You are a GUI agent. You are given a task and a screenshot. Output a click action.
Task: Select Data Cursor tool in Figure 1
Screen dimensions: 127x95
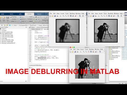(93, 52)
